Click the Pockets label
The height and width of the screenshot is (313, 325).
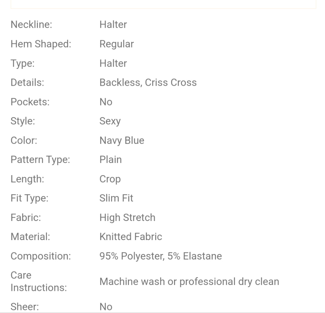coord(30,102)
